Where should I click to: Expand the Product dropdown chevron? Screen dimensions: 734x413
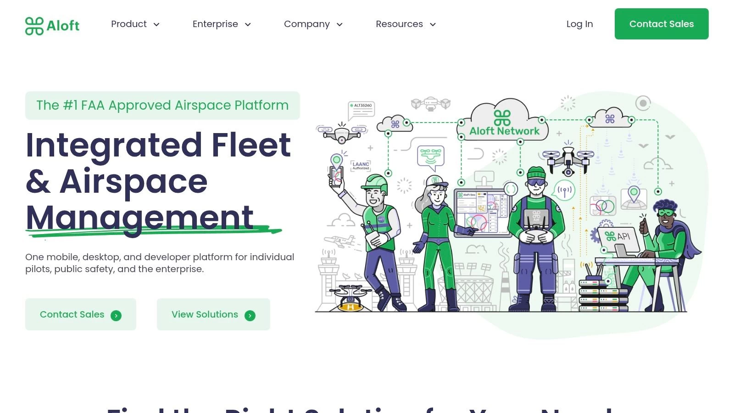point(156,24)
